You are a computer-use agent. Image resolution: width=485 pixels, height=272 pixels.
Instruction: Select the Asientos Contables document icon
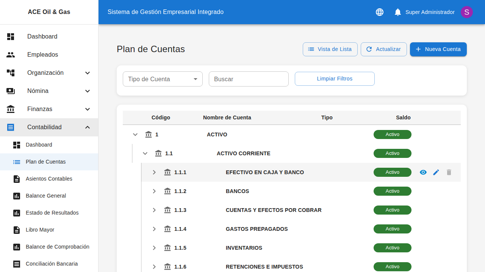16,179
